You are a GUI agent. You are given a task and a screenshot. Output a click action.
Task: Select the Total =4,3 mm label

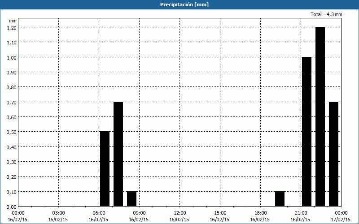click(x=326, y=14)
